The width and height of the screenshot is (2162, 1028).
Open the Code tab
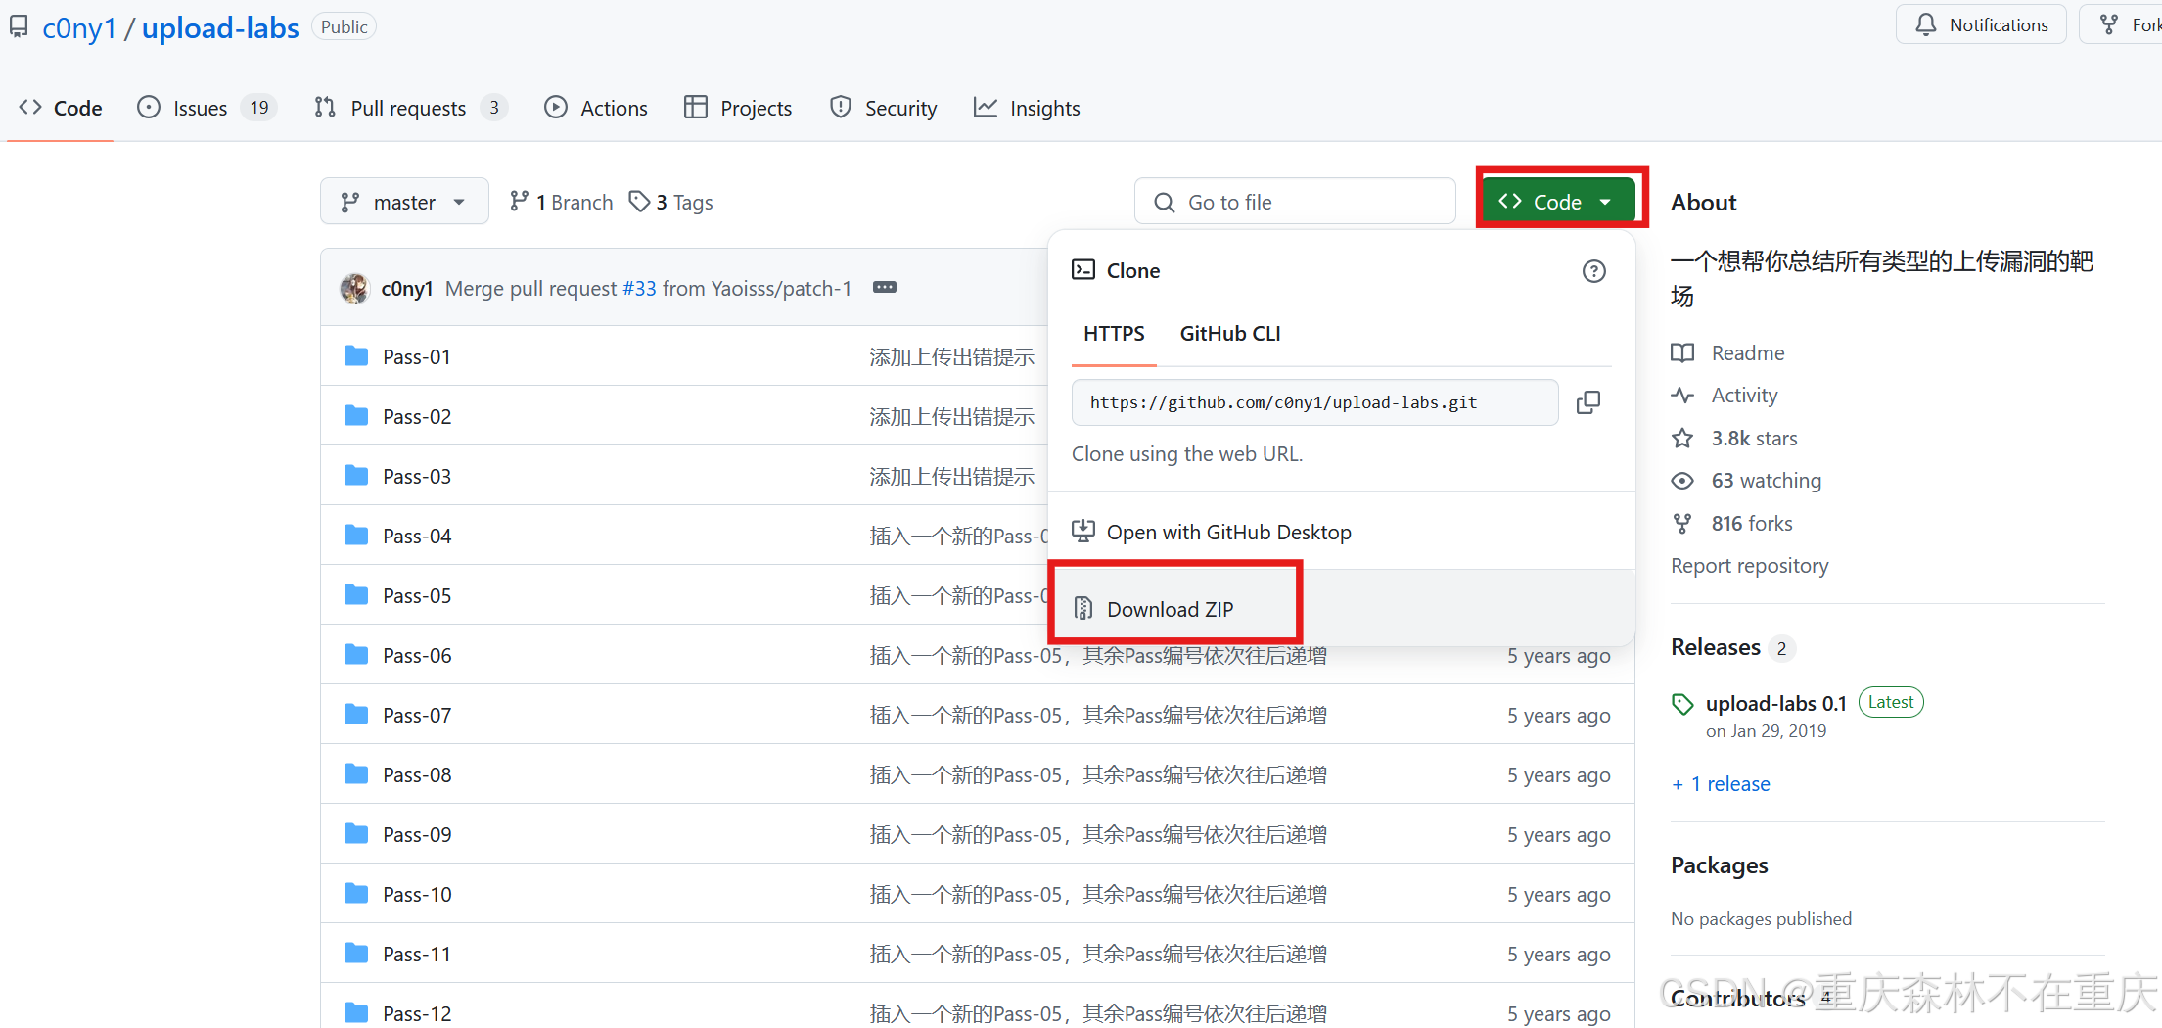[x=61, y=108]
